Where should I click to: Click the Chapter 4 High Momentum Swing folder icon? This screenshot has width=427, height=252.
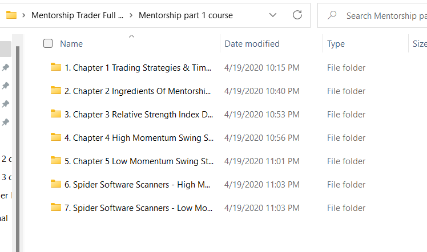tap(56, 137)
